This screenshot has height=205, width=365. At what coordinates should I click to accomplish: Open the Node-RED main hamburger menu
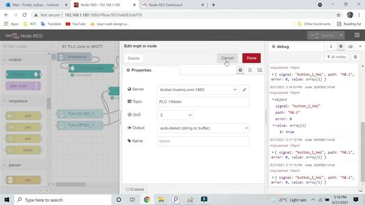[x=357, y=35]
